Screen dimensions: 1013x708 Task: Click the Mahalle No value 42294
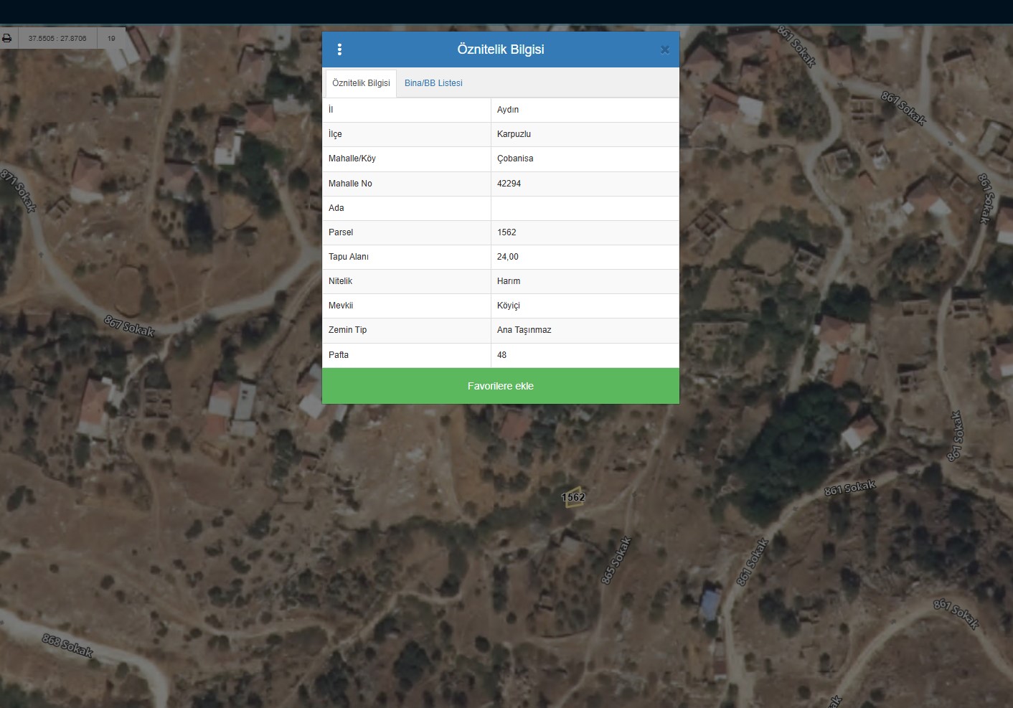509,184
